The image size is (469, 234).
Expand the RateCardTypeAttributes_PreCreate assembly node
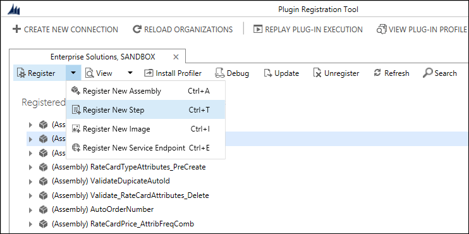coord(30,167)
